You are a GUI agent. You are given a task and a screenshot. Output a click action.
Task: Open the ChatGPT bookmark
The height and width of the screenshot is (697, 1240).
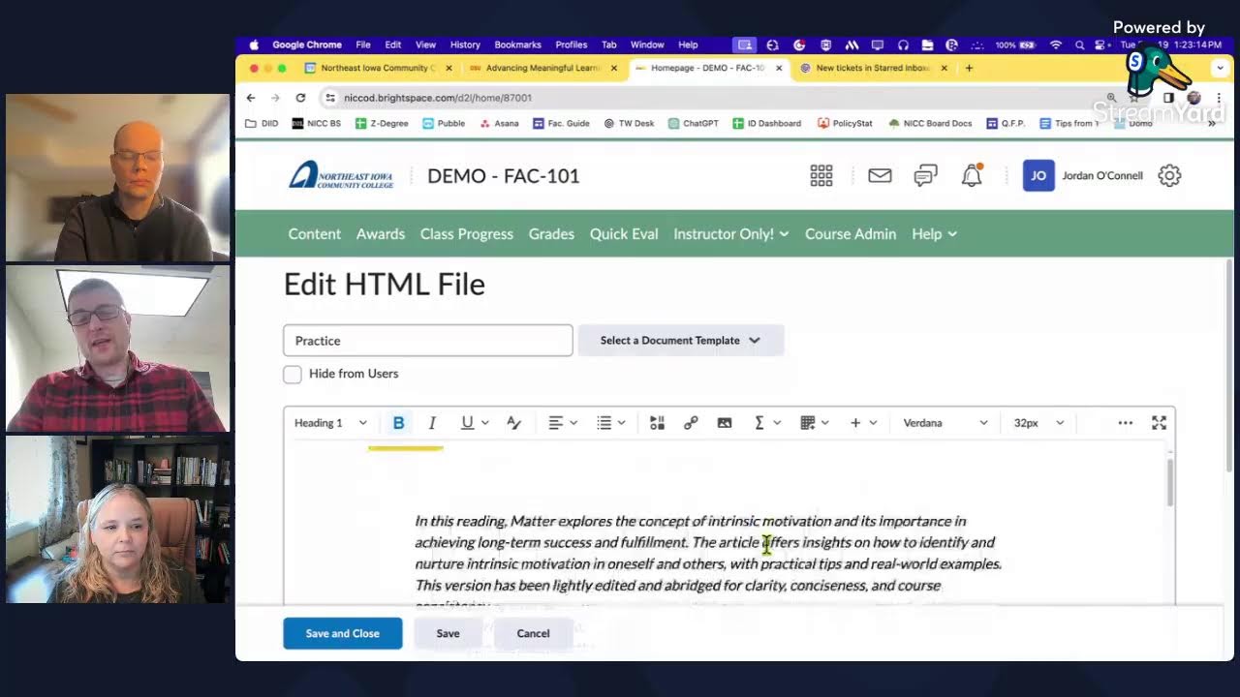(x=693, y=124)
